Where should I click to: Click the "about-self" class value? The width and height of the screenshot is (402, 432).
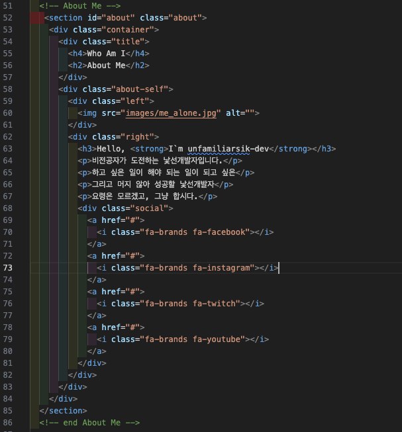click(x=140, y=89)
